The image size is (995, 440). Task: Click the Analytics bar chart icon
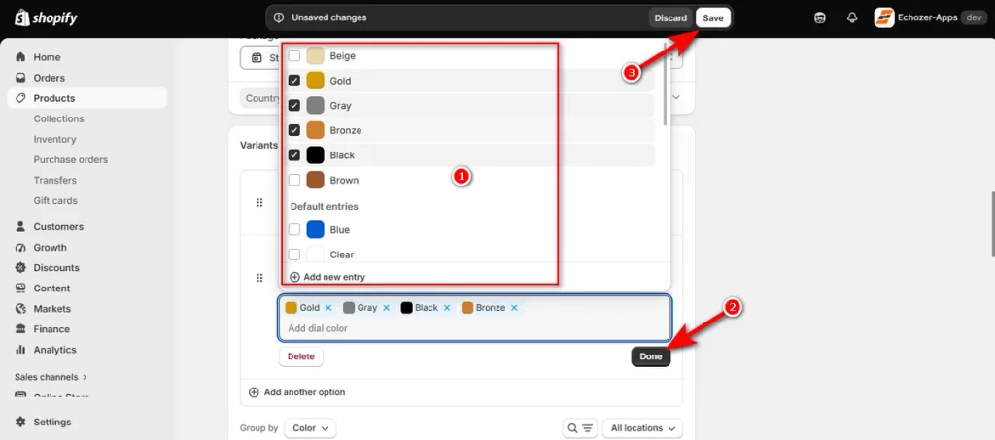tap(20, 350)
